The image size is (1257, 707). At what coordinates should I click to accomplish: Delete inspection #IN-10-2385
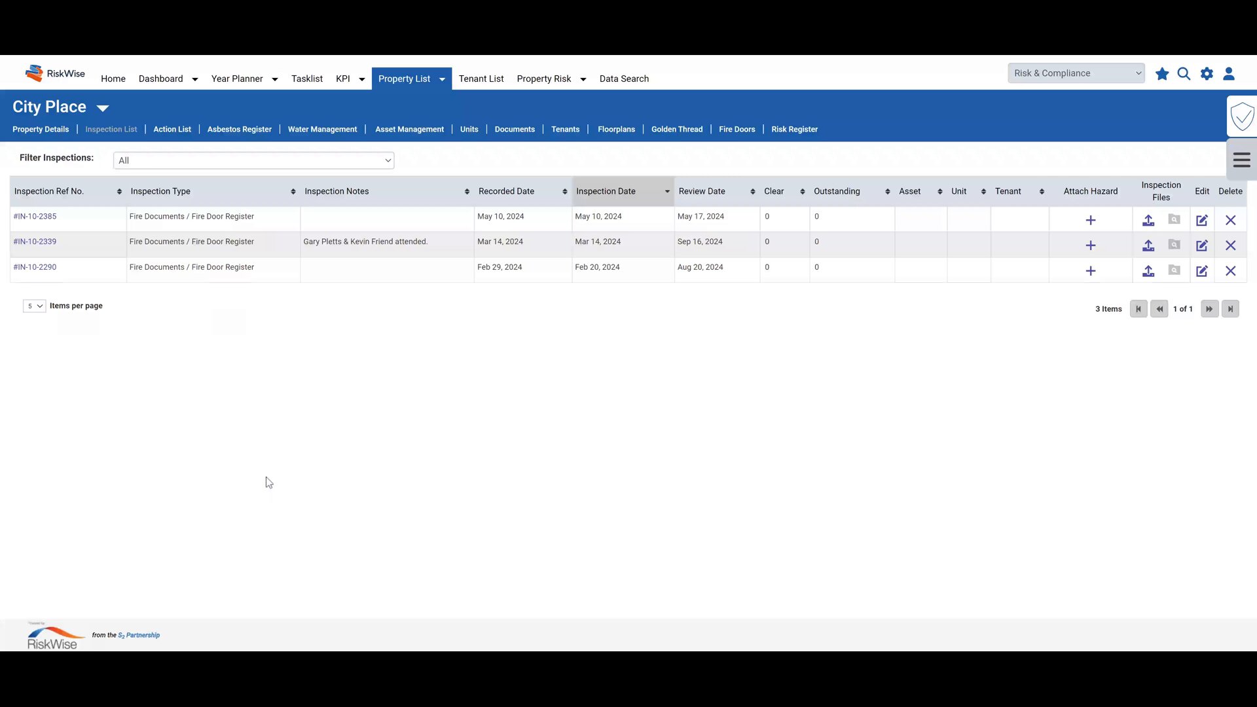pos(1231,221)
